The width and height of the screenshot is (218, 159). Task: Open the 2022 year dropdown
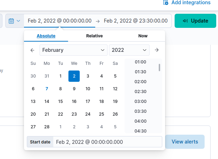(x=129, y=50)
